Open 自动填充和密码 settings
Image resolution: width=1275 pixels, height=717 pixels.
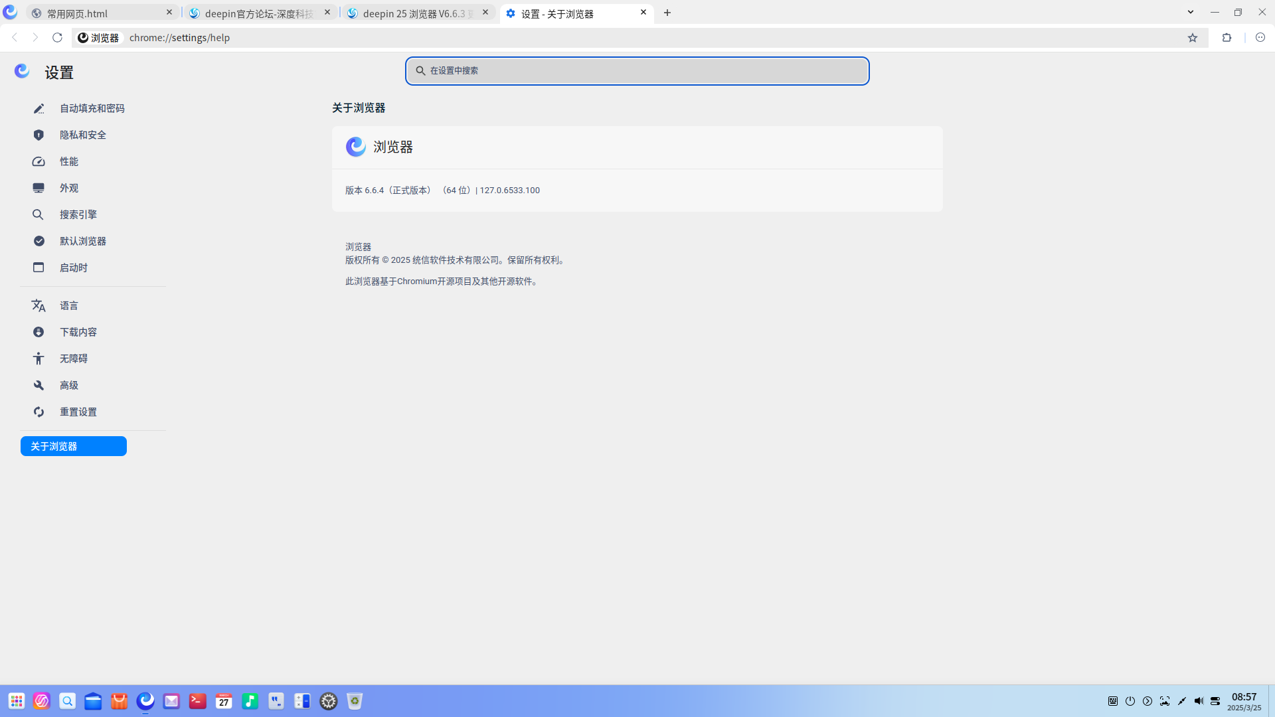coord(92,108)
